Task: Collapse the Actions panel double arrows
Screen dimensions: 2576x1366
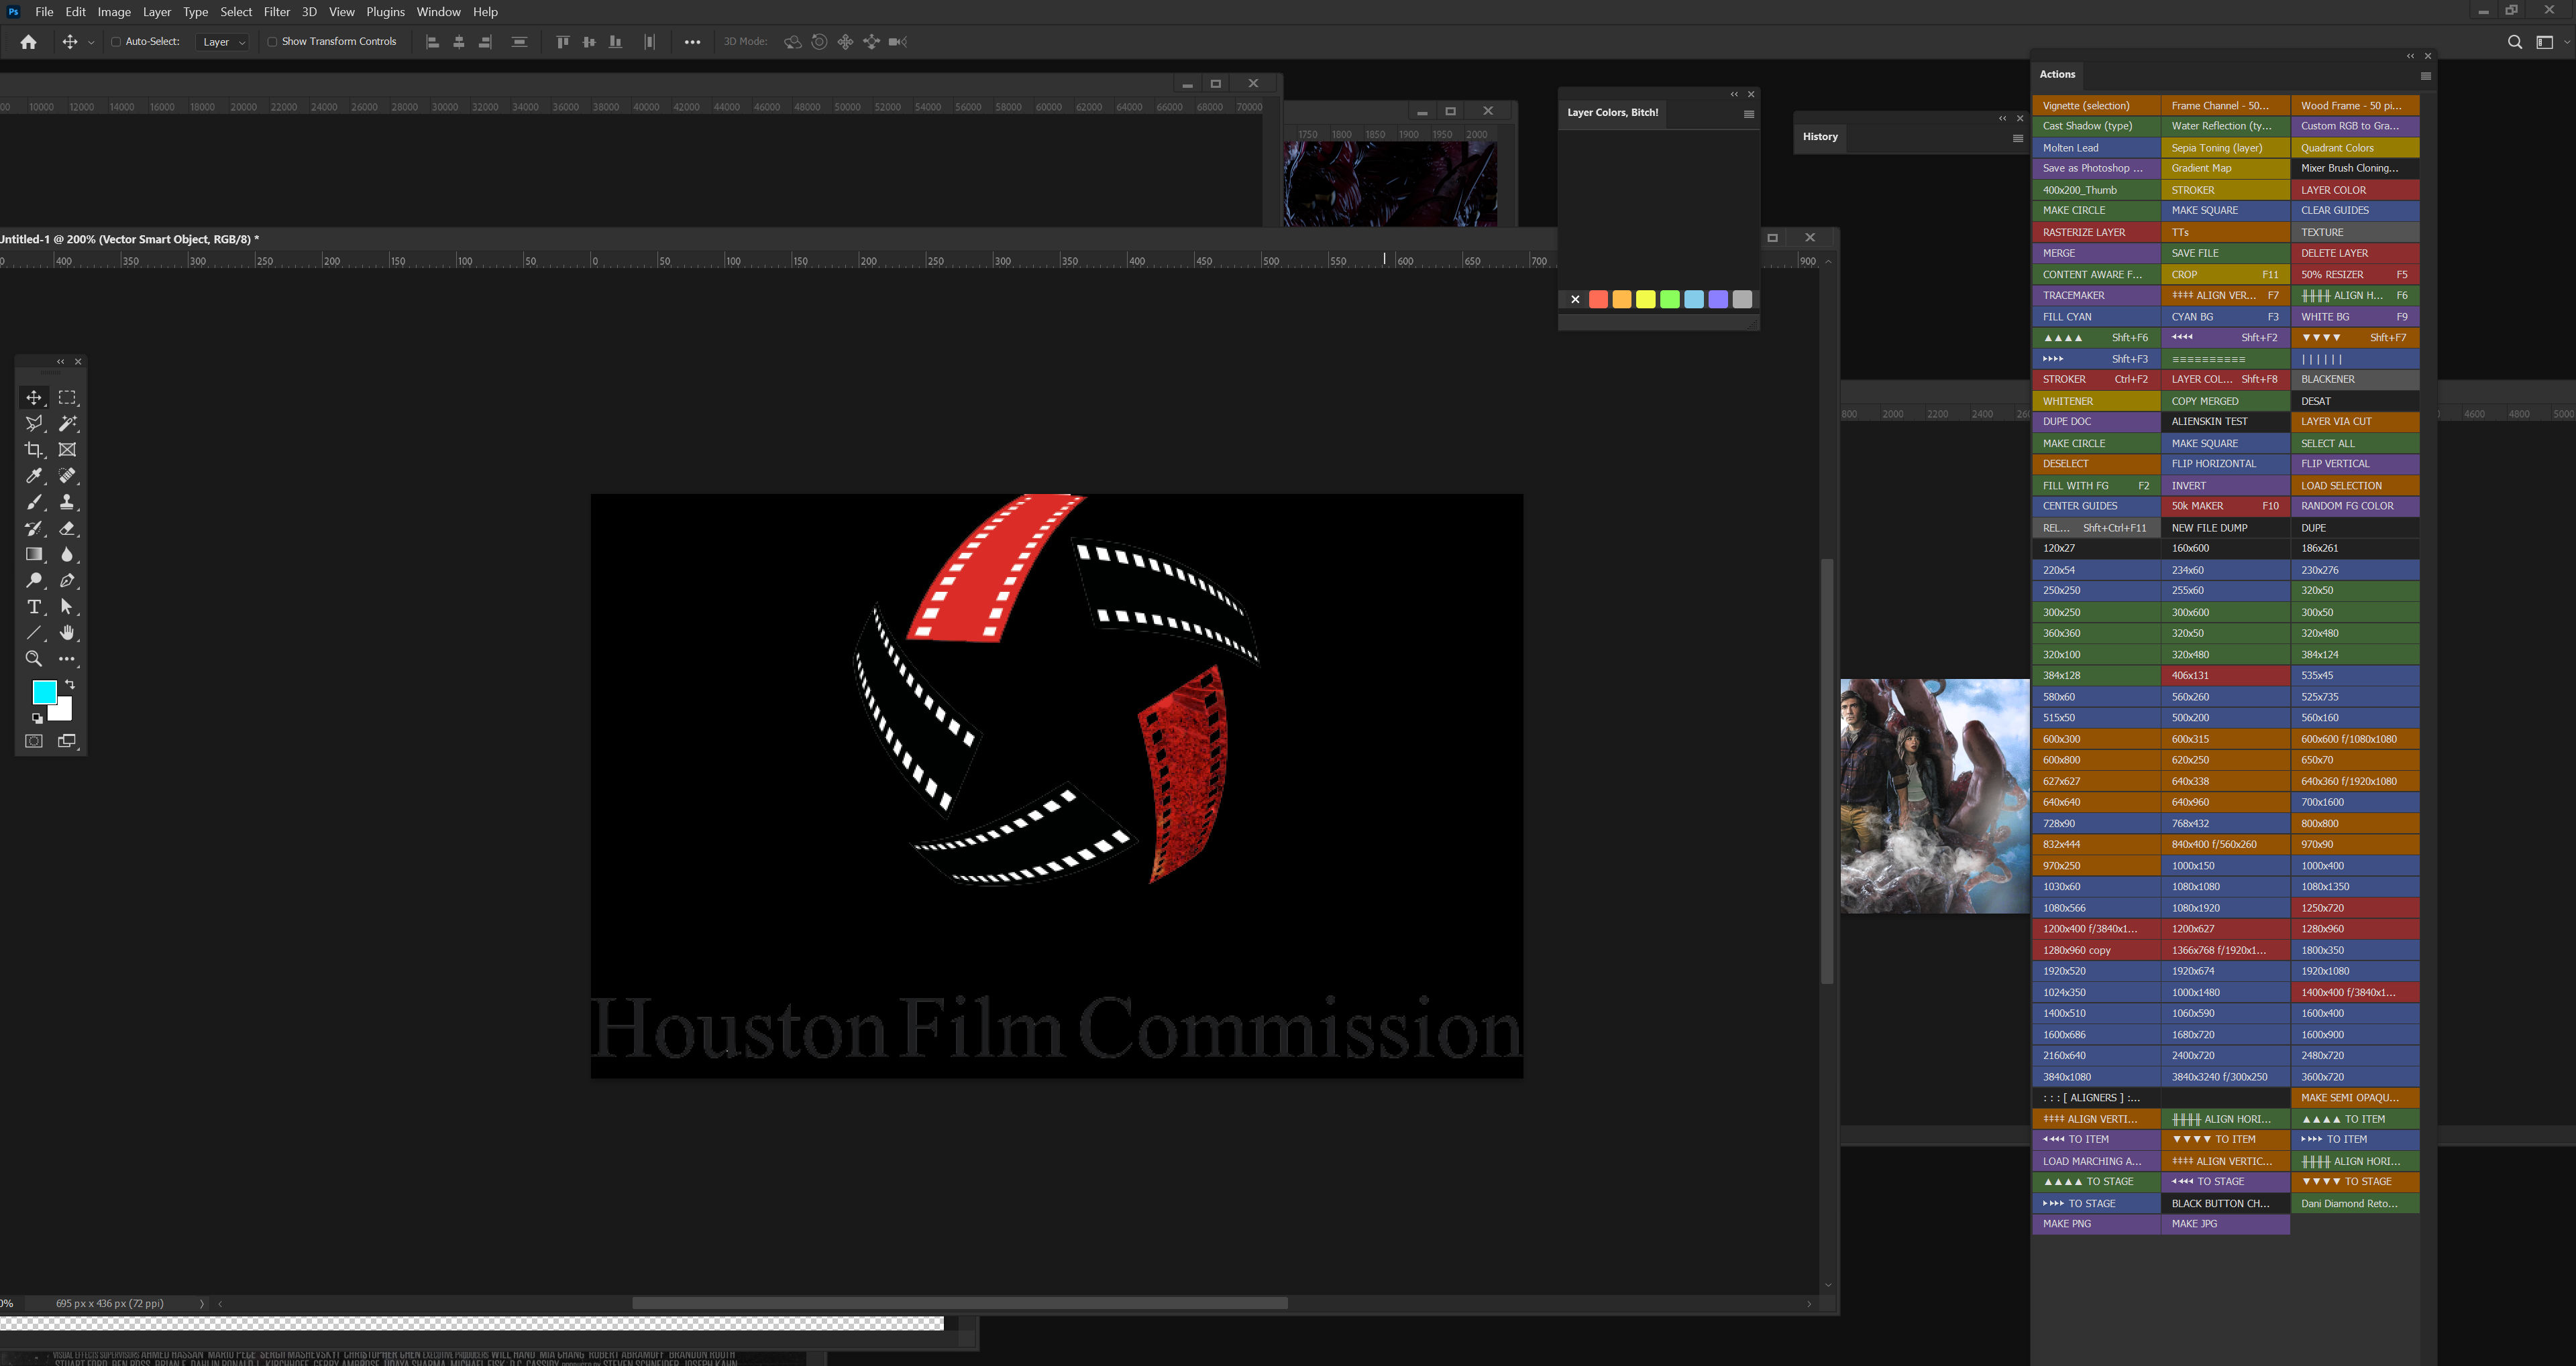Action: (2410, 56)
